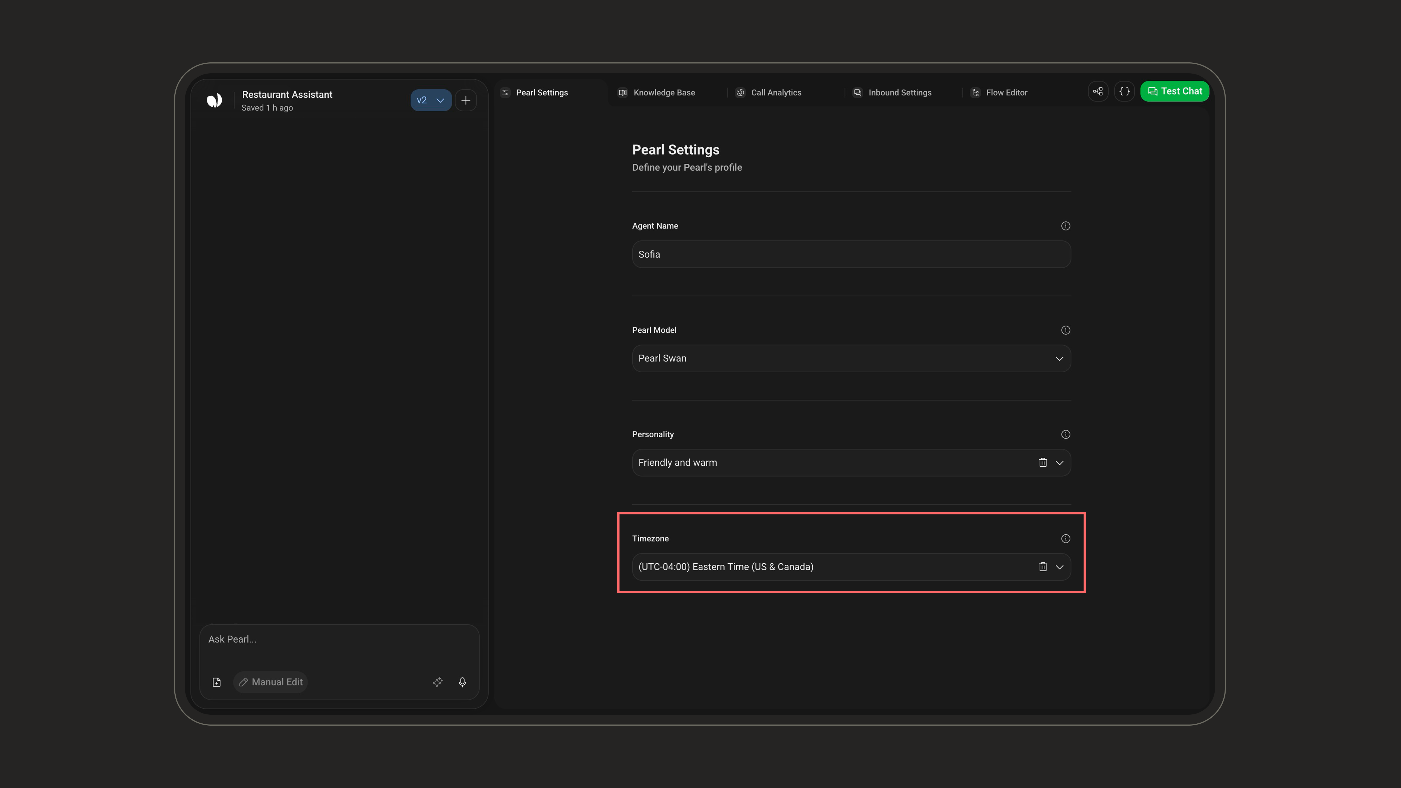1401x788 pixels.
Task: Show info for Agent Name field
Action: (x=1066, y=226)
